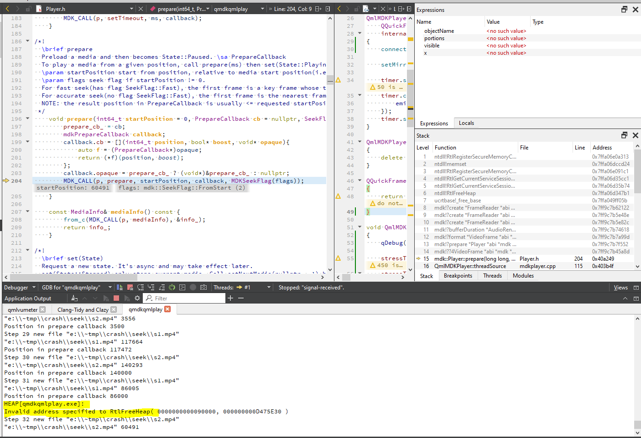
Task: Go back in Player.h editor navigation
Action: pos(7,9)
